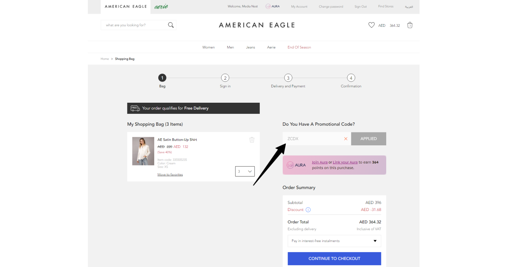Click the search magnifier icon
The image size is (507, 267).
[x=171, y=25]
